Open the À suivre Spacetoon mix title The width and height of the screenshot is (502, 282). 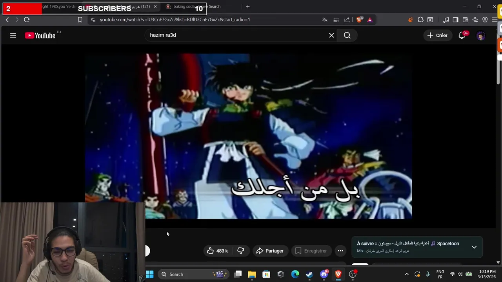pyautogui.click(x=408, y=244)
